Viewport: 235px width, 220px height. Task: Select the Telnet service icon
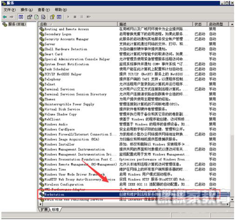point(41,84)
